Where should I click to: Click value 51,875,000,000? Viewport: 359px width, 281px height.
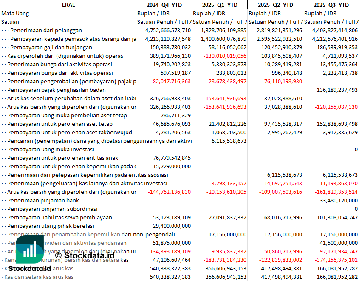click(x=172, y=243)
